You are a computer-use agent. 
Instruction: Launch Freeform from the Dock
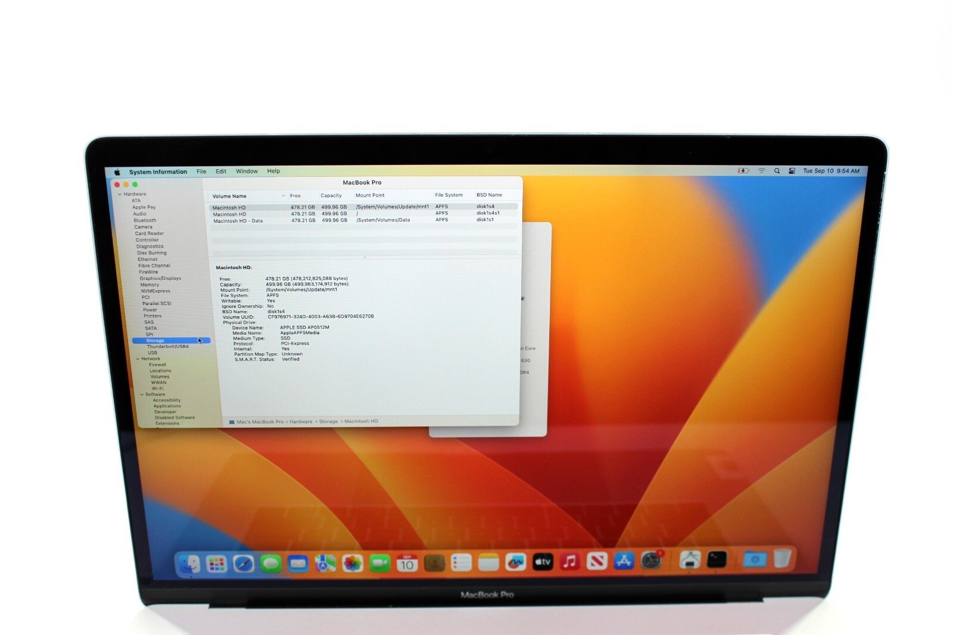pyautogui.click(x=516, y=562)
